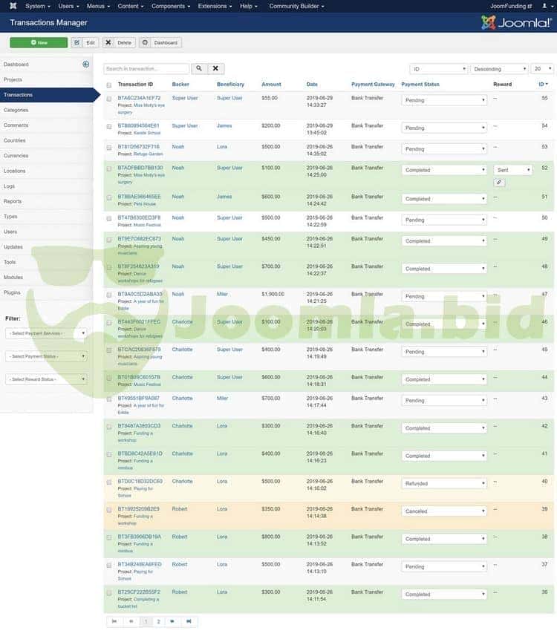Open payment status dropdown for transaction ID 40

444,484
